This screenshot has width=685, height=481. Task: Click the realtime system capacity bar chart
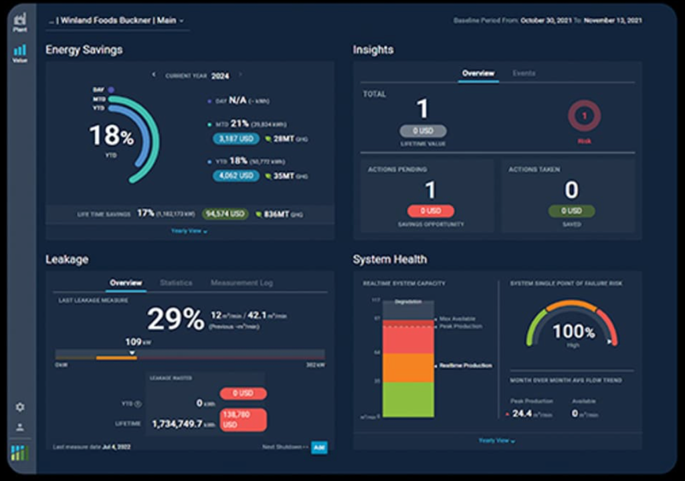click(408, 358)
